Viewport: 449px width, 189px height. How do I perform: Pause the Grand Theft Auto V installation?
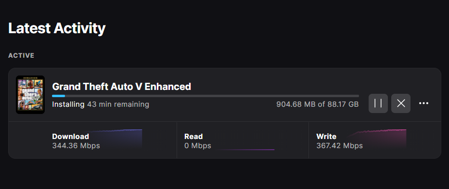[378, 103]
